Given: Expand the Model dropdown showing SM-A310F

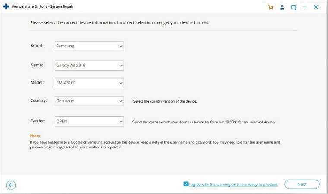Looking at the screenshot, I should click(x=89, y=83).
